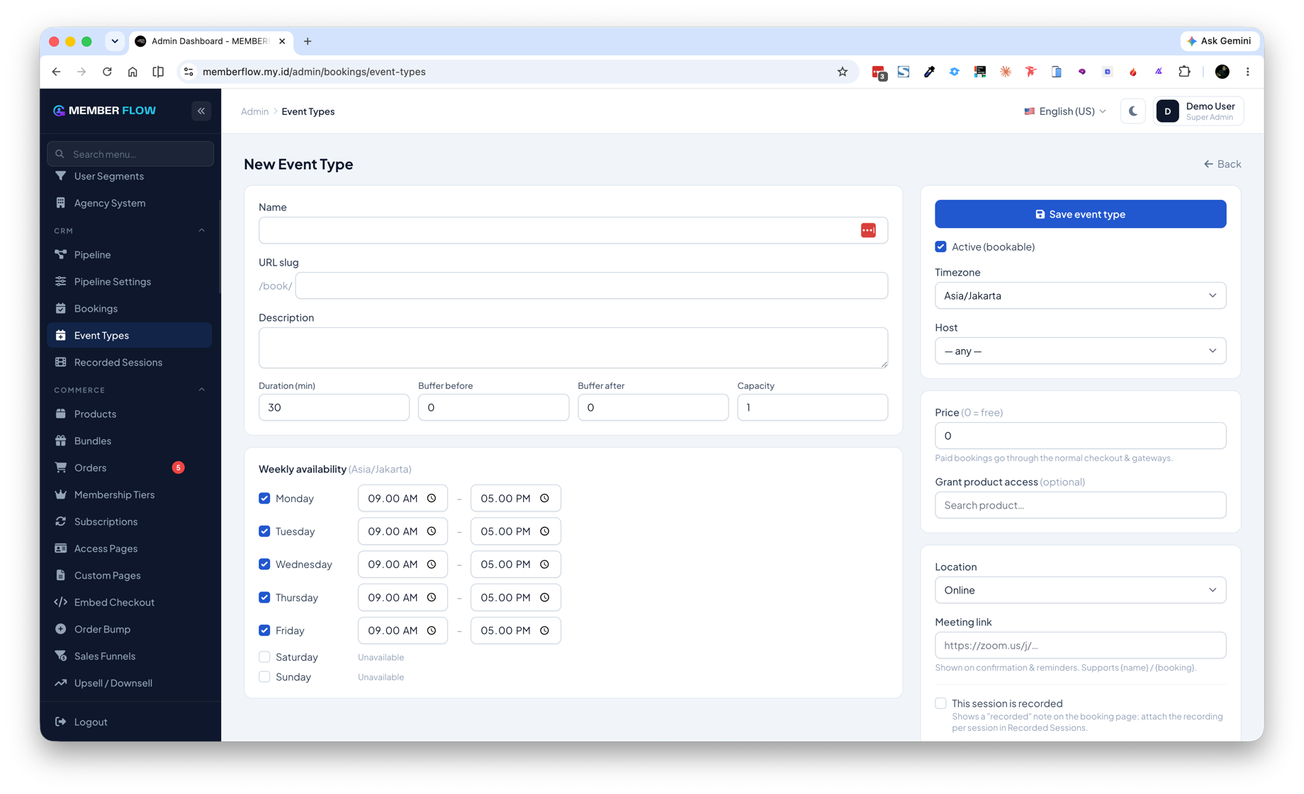Bookmark this page with the star icon
1304x794 pixels.
pos(842,72)
